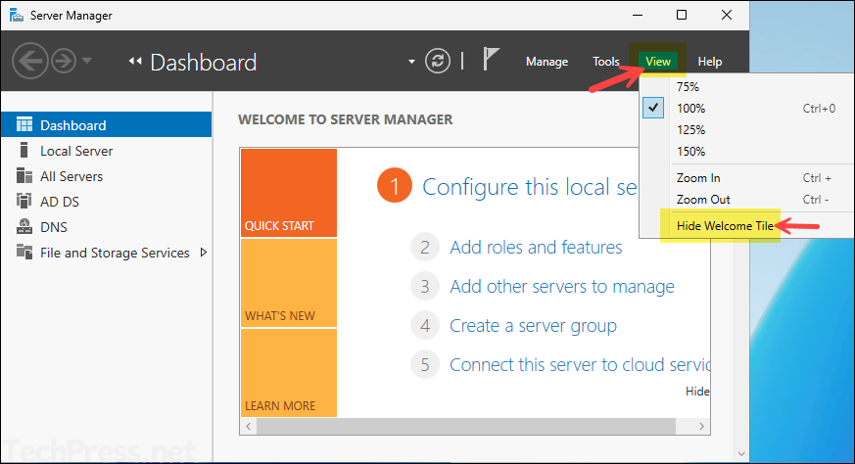Open the Help menu

point(710,62)
